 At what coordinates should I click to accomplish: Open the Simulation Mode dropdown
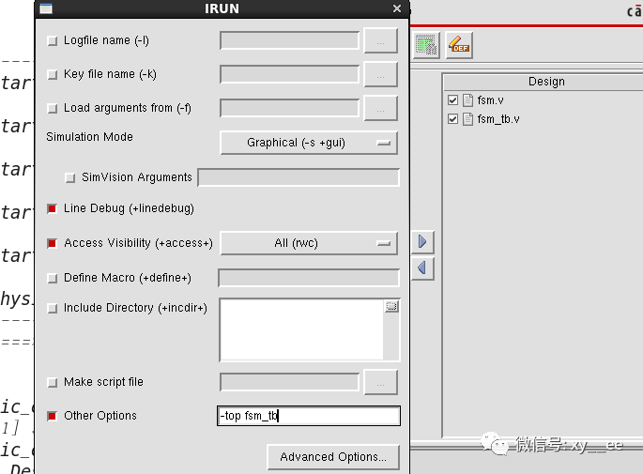[x=309, y=143]
